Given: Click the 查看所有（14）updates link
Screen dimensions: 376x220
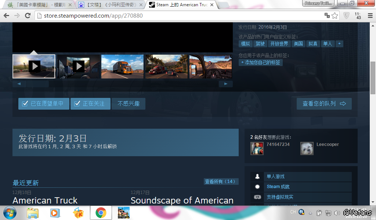Looking at the screenshot, I should (x=221, y=181).
